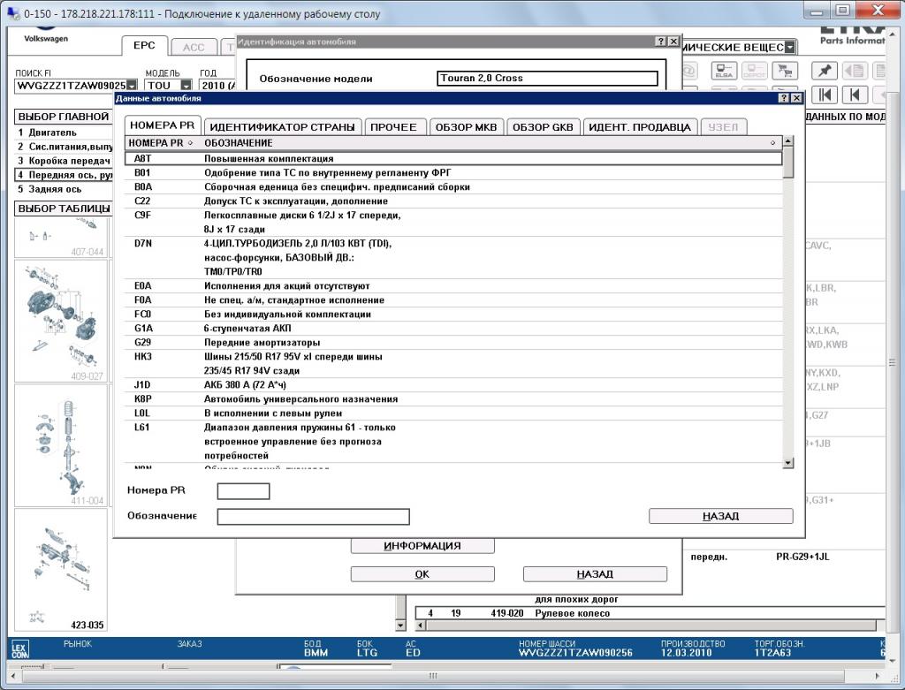Open the ГОД 2010 combo box
The height and width of the screenshot is (690, 905).
(x=217, y=86)
